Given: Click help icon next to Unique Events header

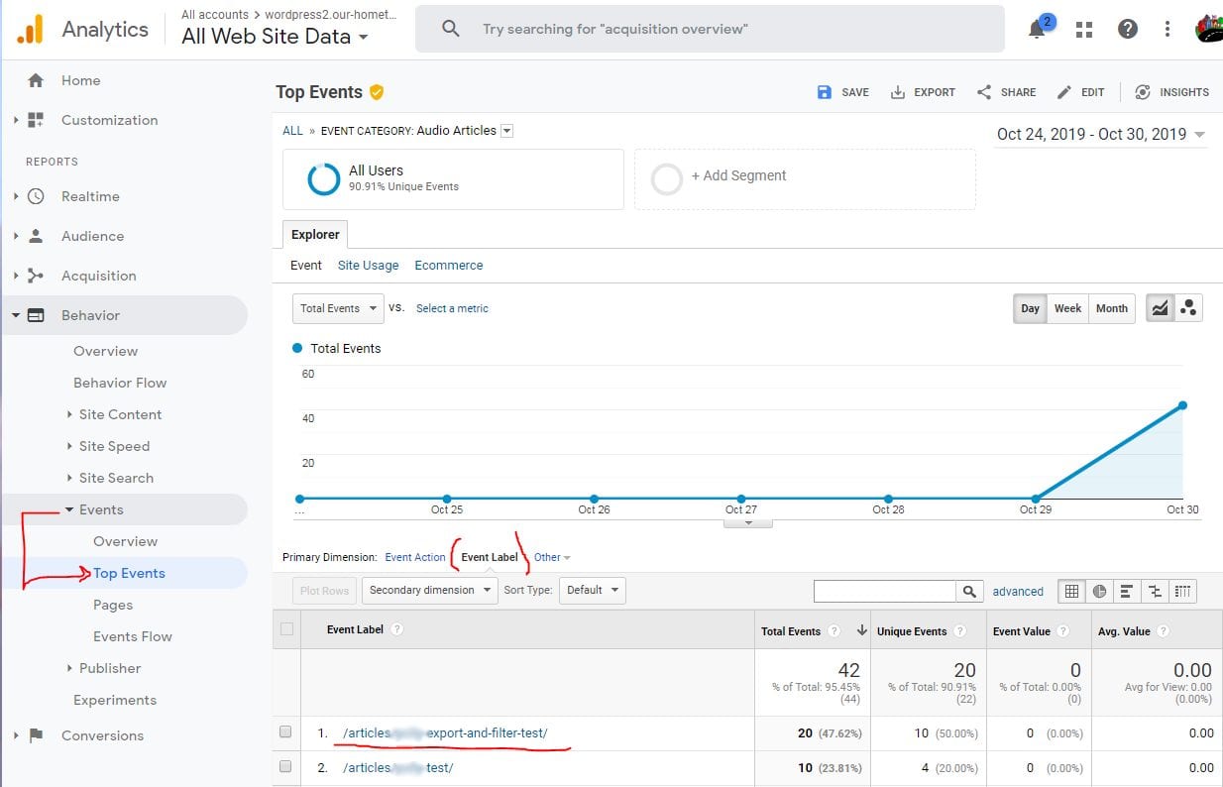Looking at the screenshot, I should (x=960, y=631).
